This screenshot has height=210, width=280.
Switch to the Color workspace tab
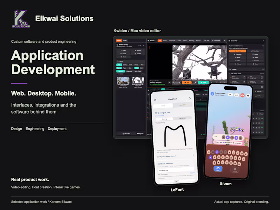164,41
